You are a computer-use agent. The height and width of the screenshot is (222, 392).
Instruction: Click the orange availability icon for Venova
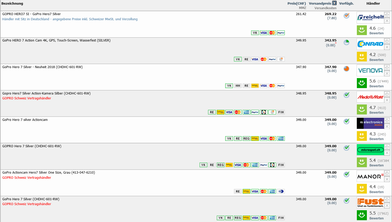(x=347, y=69)
